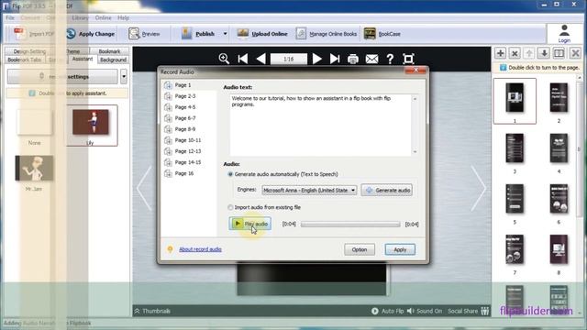Move page up arrow icon
The height and width of the screenshot is (330, 587).
(529, 53)
